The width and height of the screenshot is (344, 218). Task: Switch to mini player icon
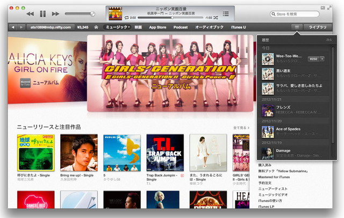(322, 8)
